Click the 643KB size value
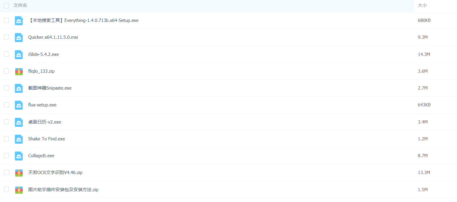The image size is (457, 202). tap(424, 105)
